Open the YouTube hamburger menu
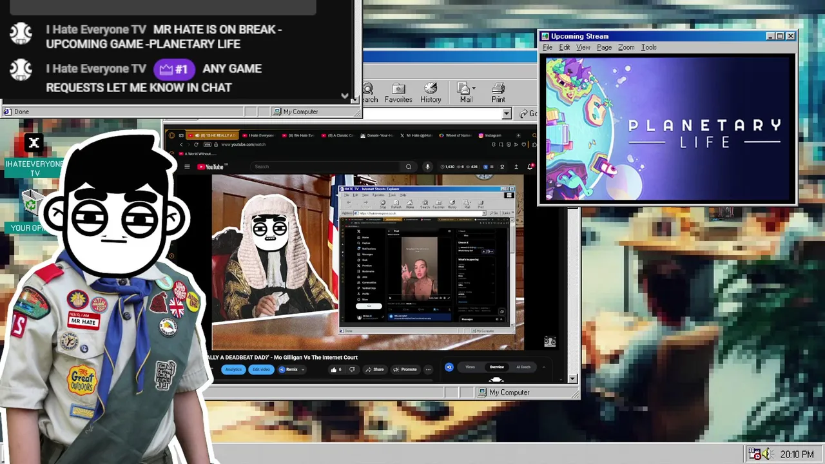Screen dimensions: 825x464 187,167
